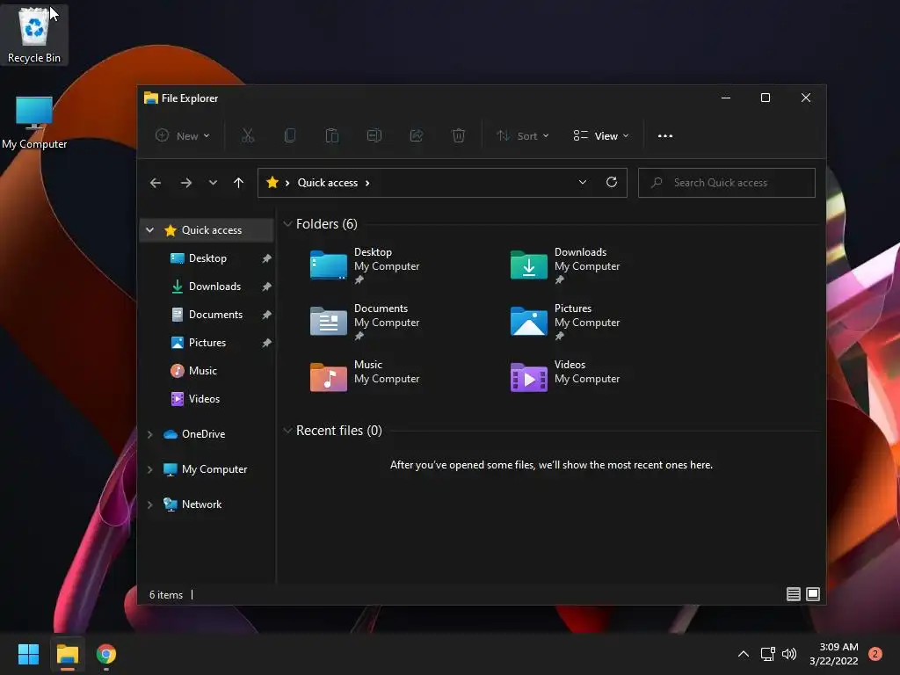Open the Windows Start menu
The width and height of the screenshot is (900, 675).
pos(28,654)
